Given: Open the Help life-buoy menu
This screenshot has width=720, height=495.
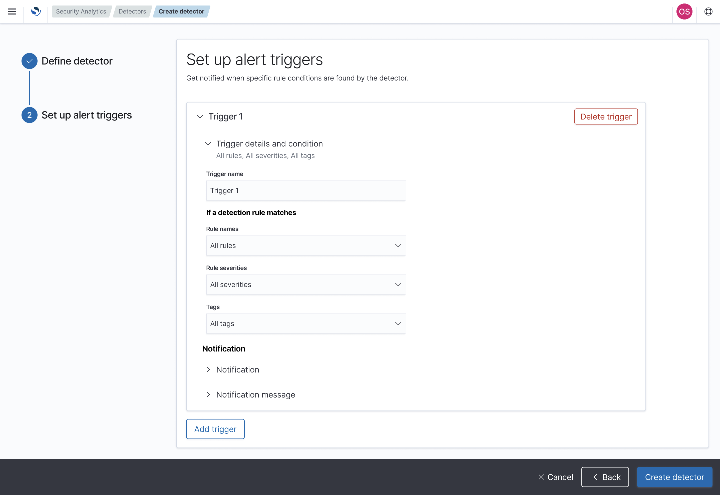Looking at the screenshot, I should pos(708,11).
